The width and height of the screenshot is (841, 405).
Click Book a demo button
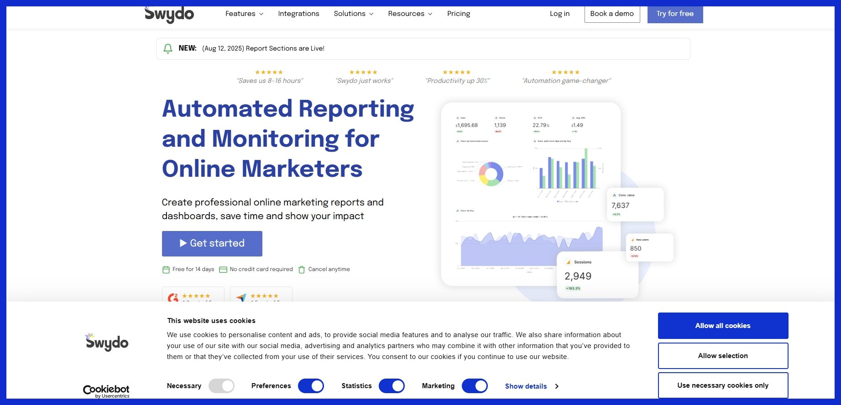click(612, 14)
